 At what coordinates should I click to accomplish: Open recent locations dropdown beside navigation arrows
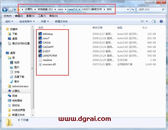point(15,10)
